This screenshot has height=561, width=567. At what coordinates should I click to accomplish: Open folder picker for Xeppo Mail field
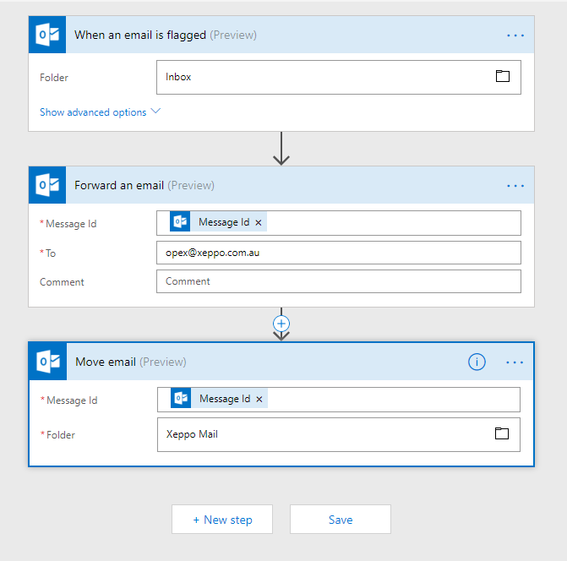502,434
